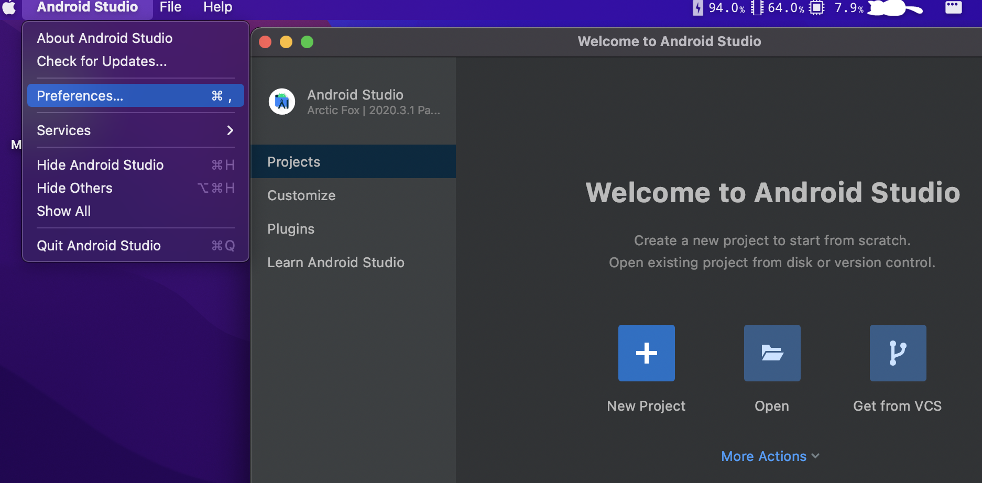The height and width of the screenshot is (483, 982).
Task: Select Quit Android Studio menu item
Action: pyautogui.click(x=136, y=246)
